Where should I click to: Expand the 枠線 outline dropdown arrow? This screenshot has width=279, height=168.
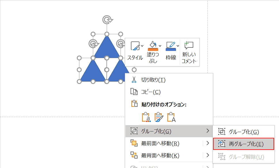[178, 46]
